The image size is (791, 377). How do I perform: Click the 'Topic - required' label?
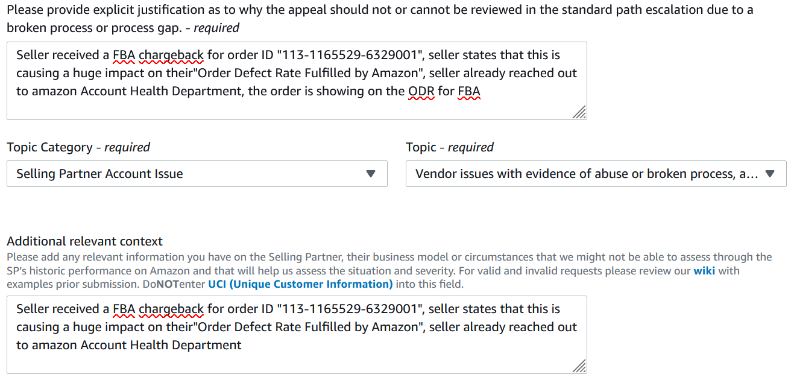coord(449,147)
